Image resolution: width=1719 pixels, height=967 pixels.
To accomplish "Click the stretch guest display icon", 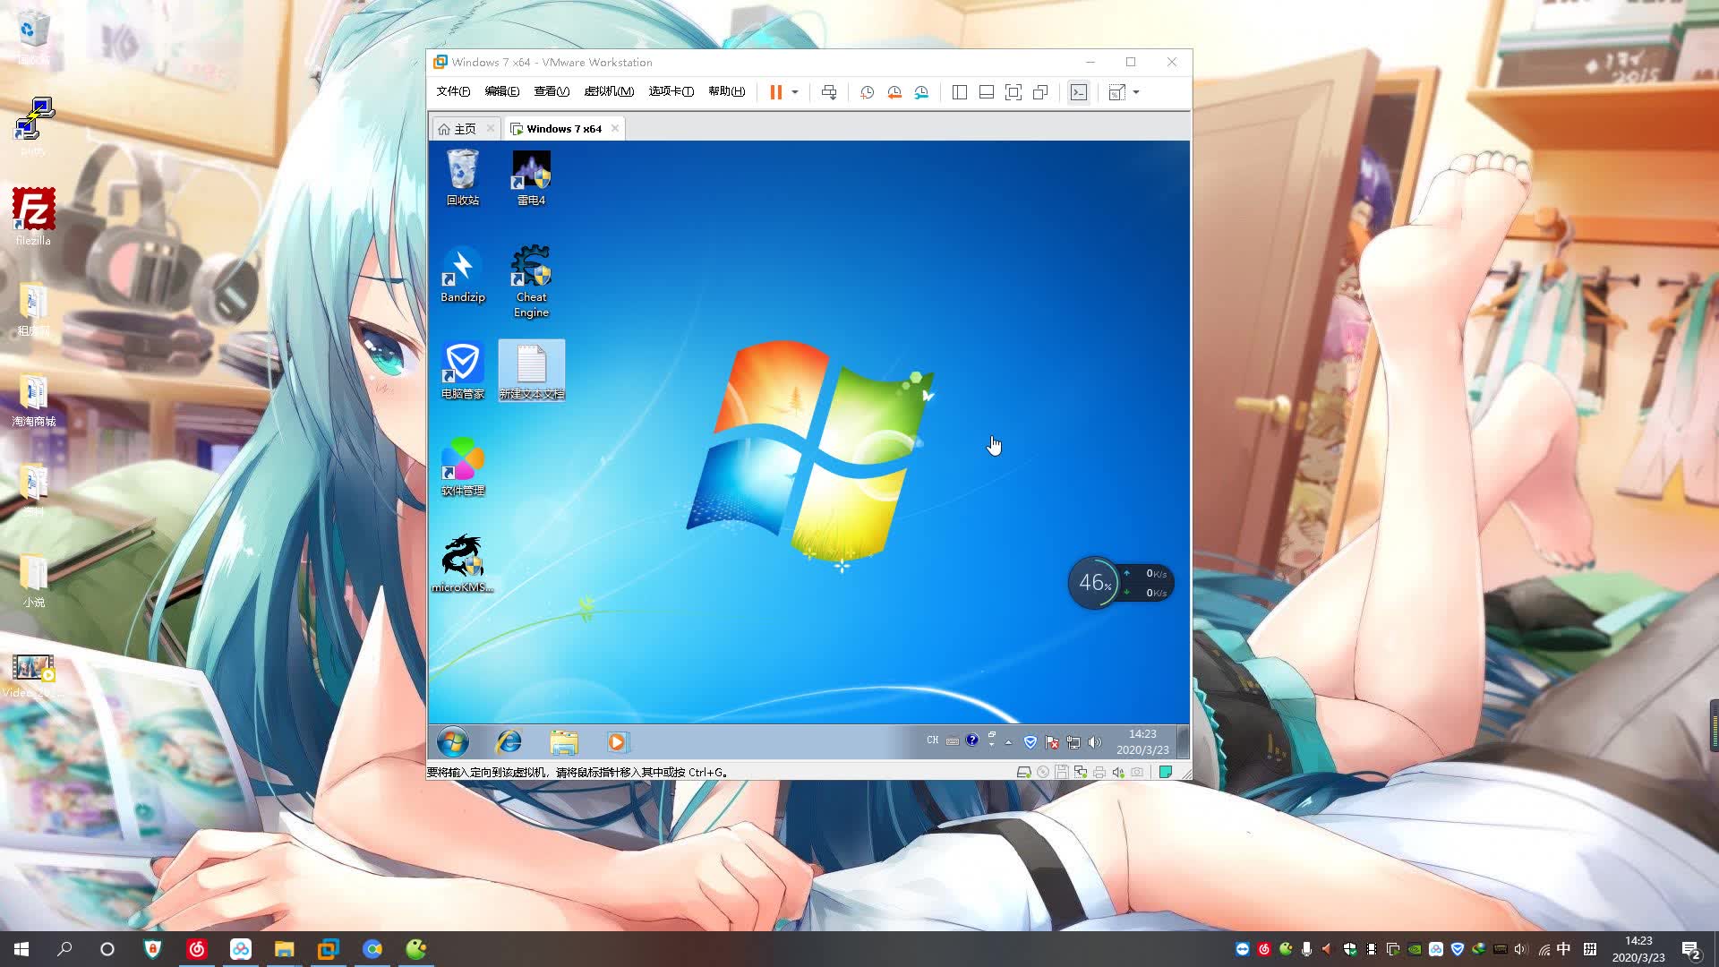I will point(1116,92).
